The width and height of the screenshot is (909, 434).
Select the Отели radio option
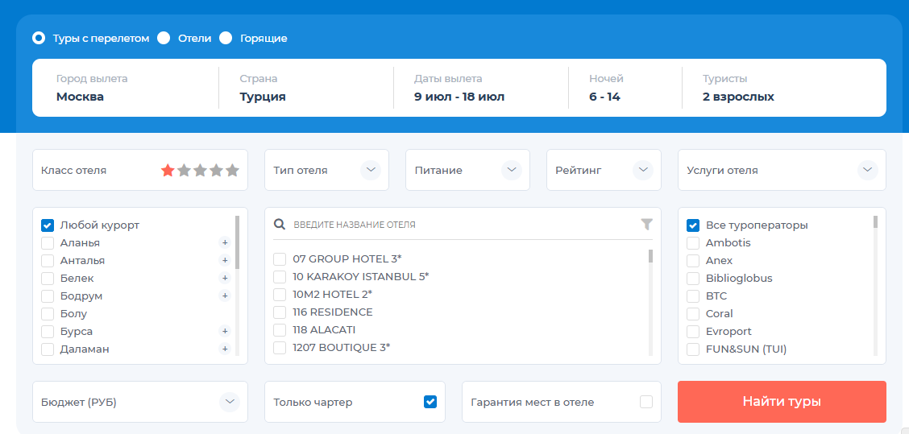164,38
